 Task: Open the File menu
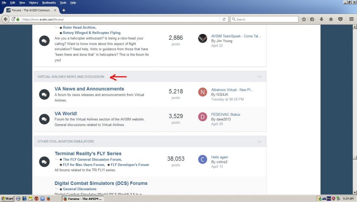[4, 3]
